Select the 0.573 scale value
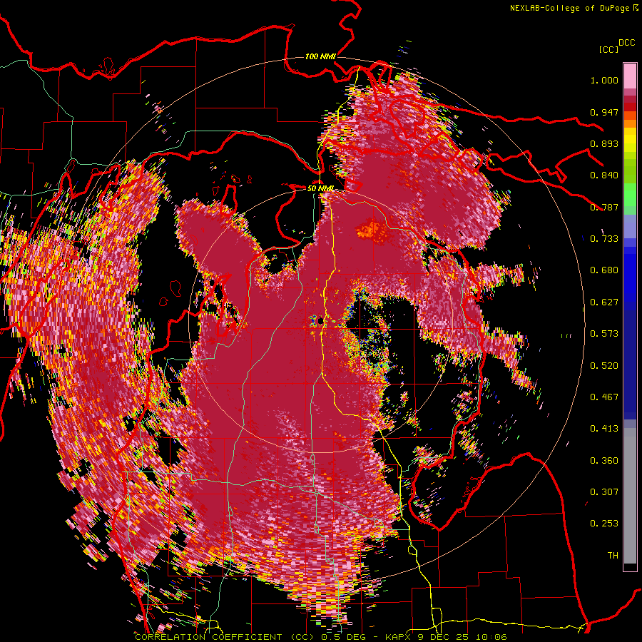 (604, 334)
